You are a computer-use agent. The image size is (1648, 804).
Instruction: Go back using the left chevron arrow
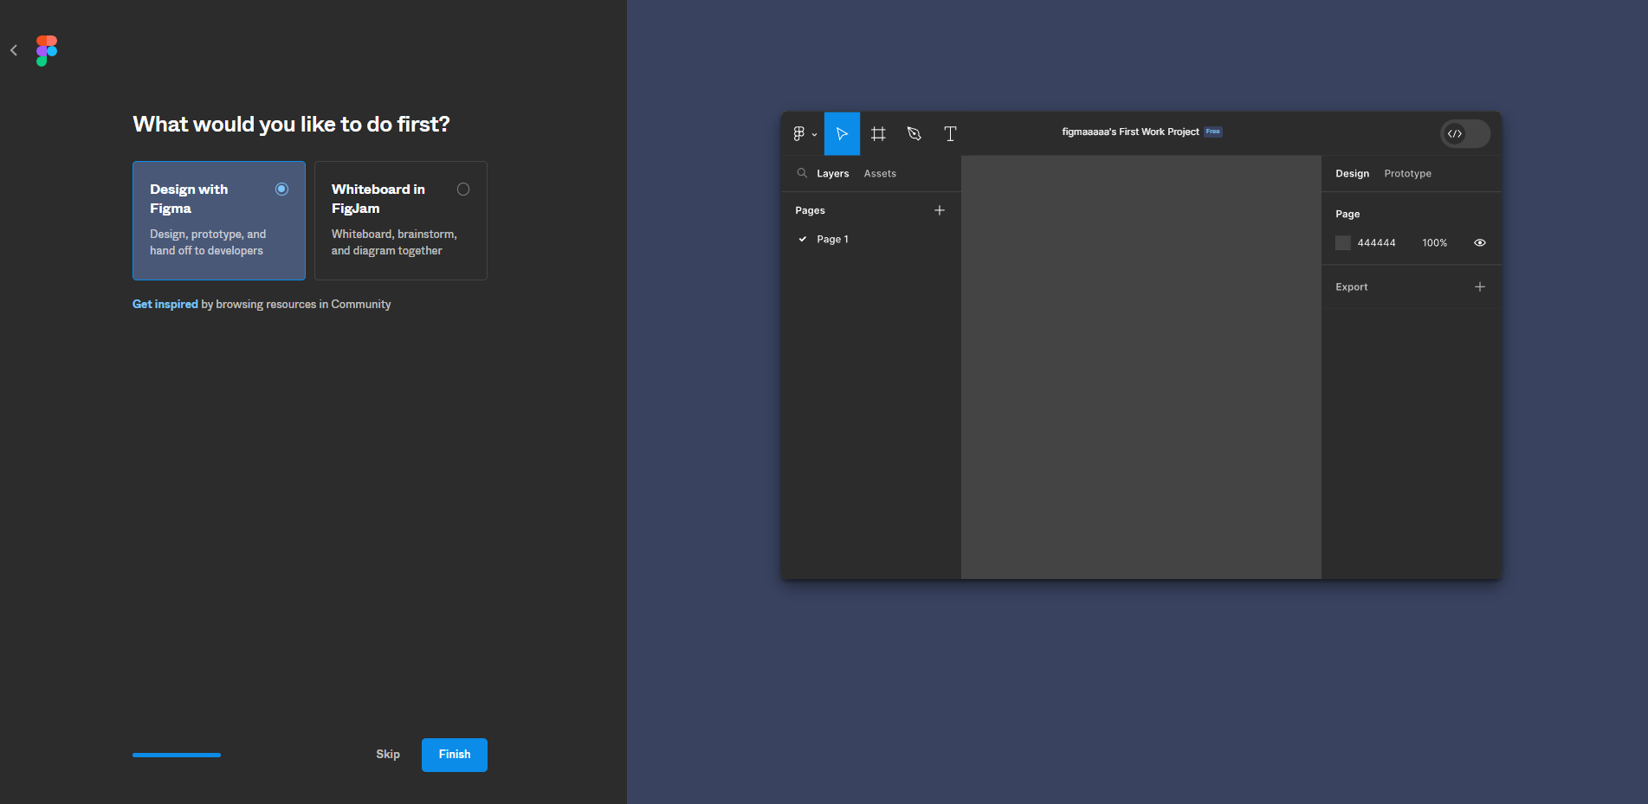pyautogui.click(x=14, y=50)
